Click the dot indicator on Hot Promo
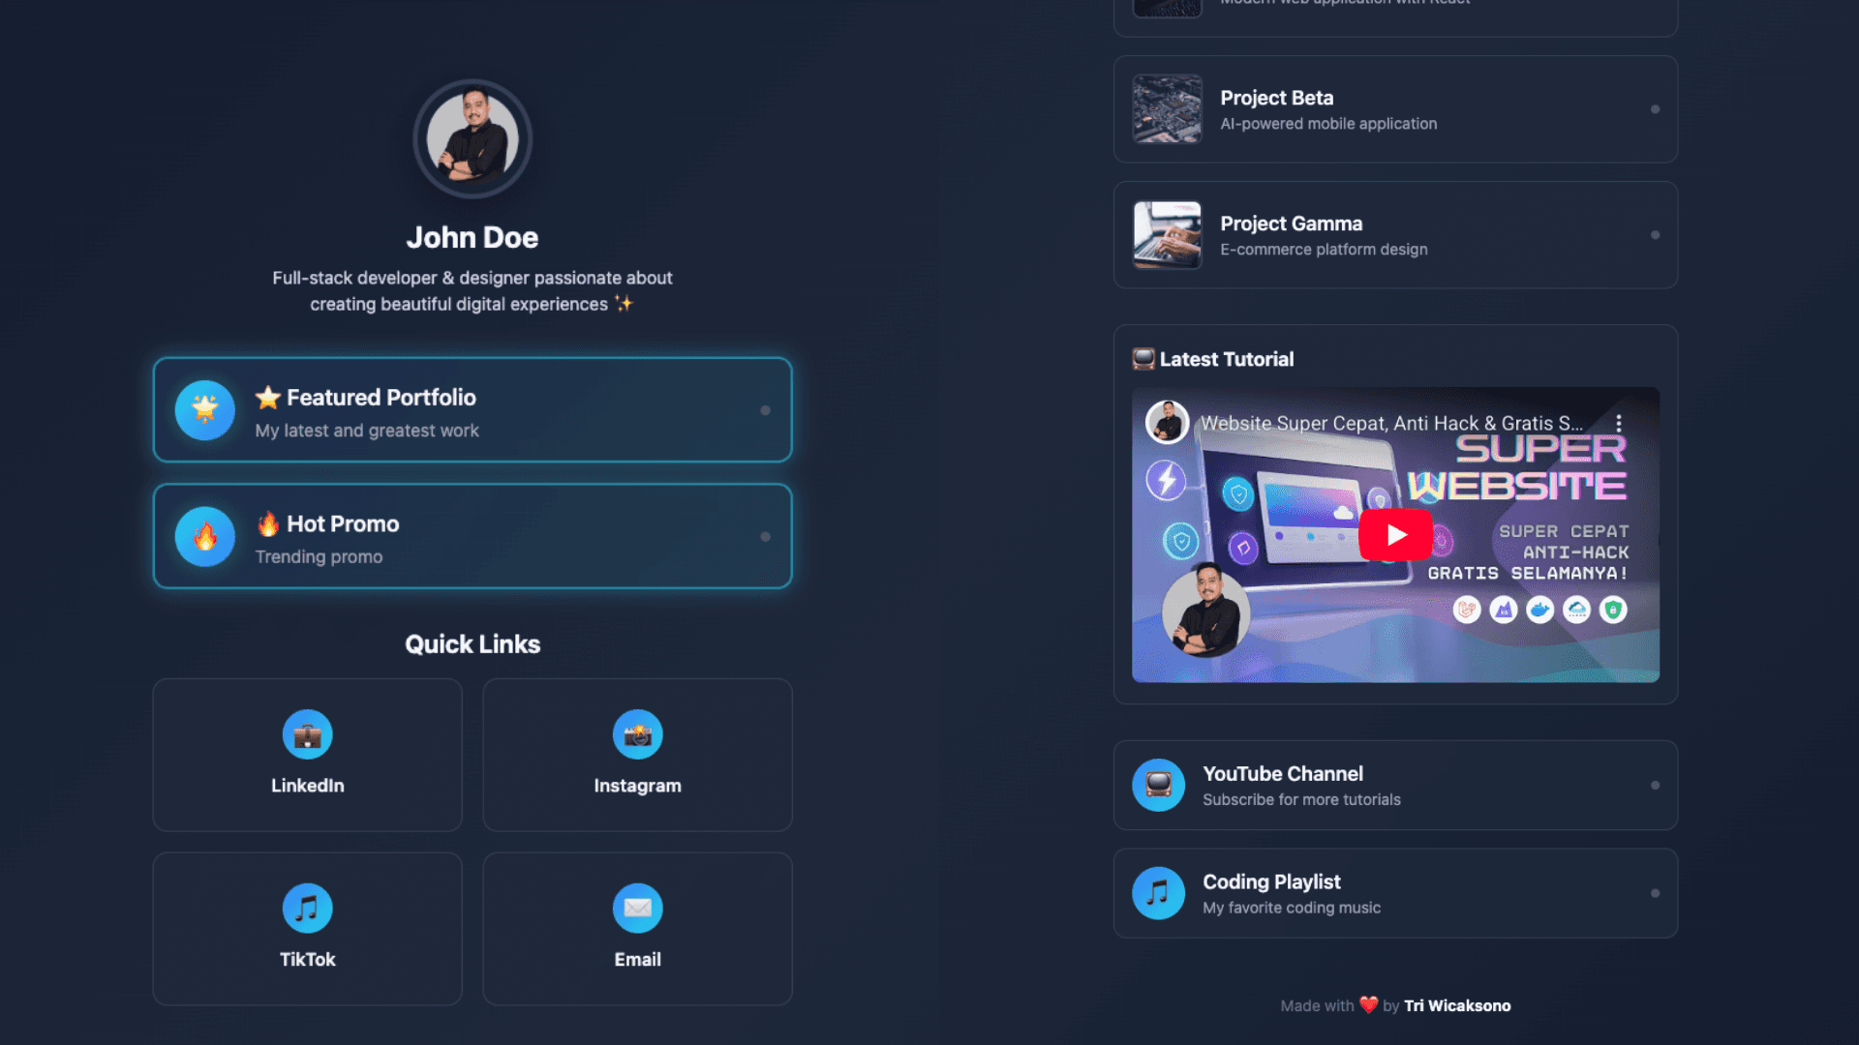Viewport: 1859px width, 1045px height. coord(766,536)
